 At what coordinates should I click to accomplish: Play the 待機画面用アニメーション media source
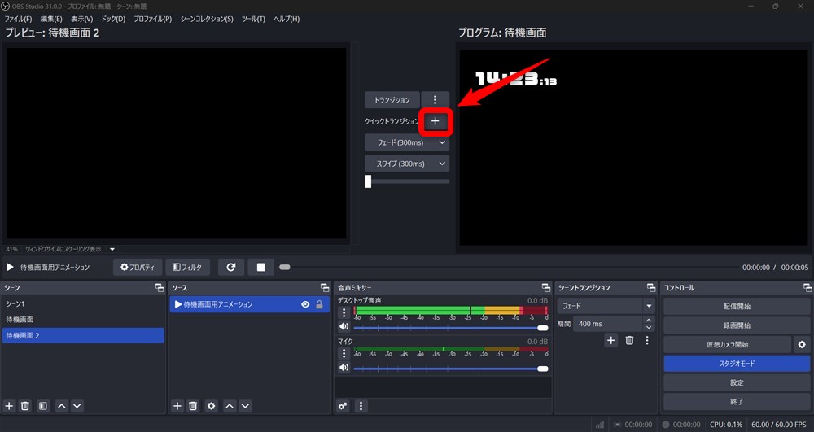(x=10, y=267)
